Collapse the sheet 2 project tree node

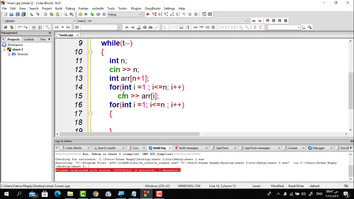click(4, 49)
